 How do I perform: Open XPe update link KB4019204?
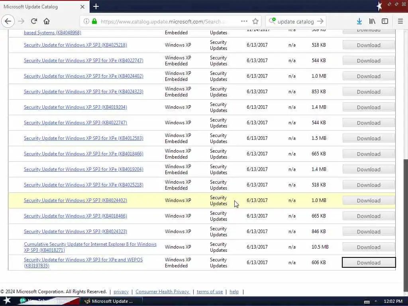tap(84, 169)
